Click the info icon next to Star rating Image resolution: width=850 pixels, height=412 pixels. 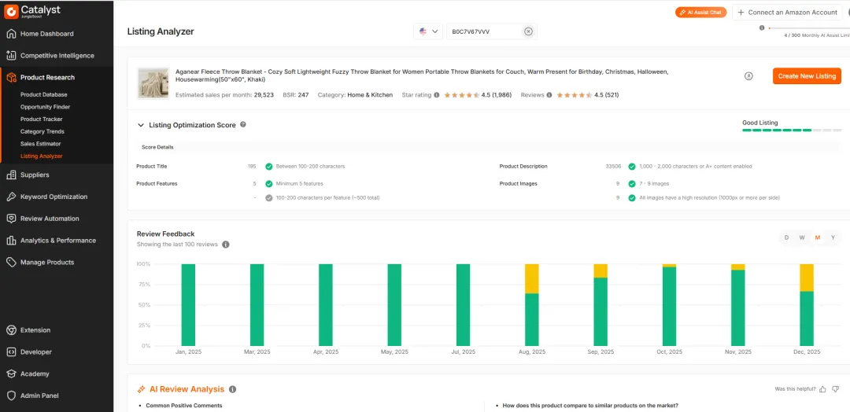(x=437, y=95)
